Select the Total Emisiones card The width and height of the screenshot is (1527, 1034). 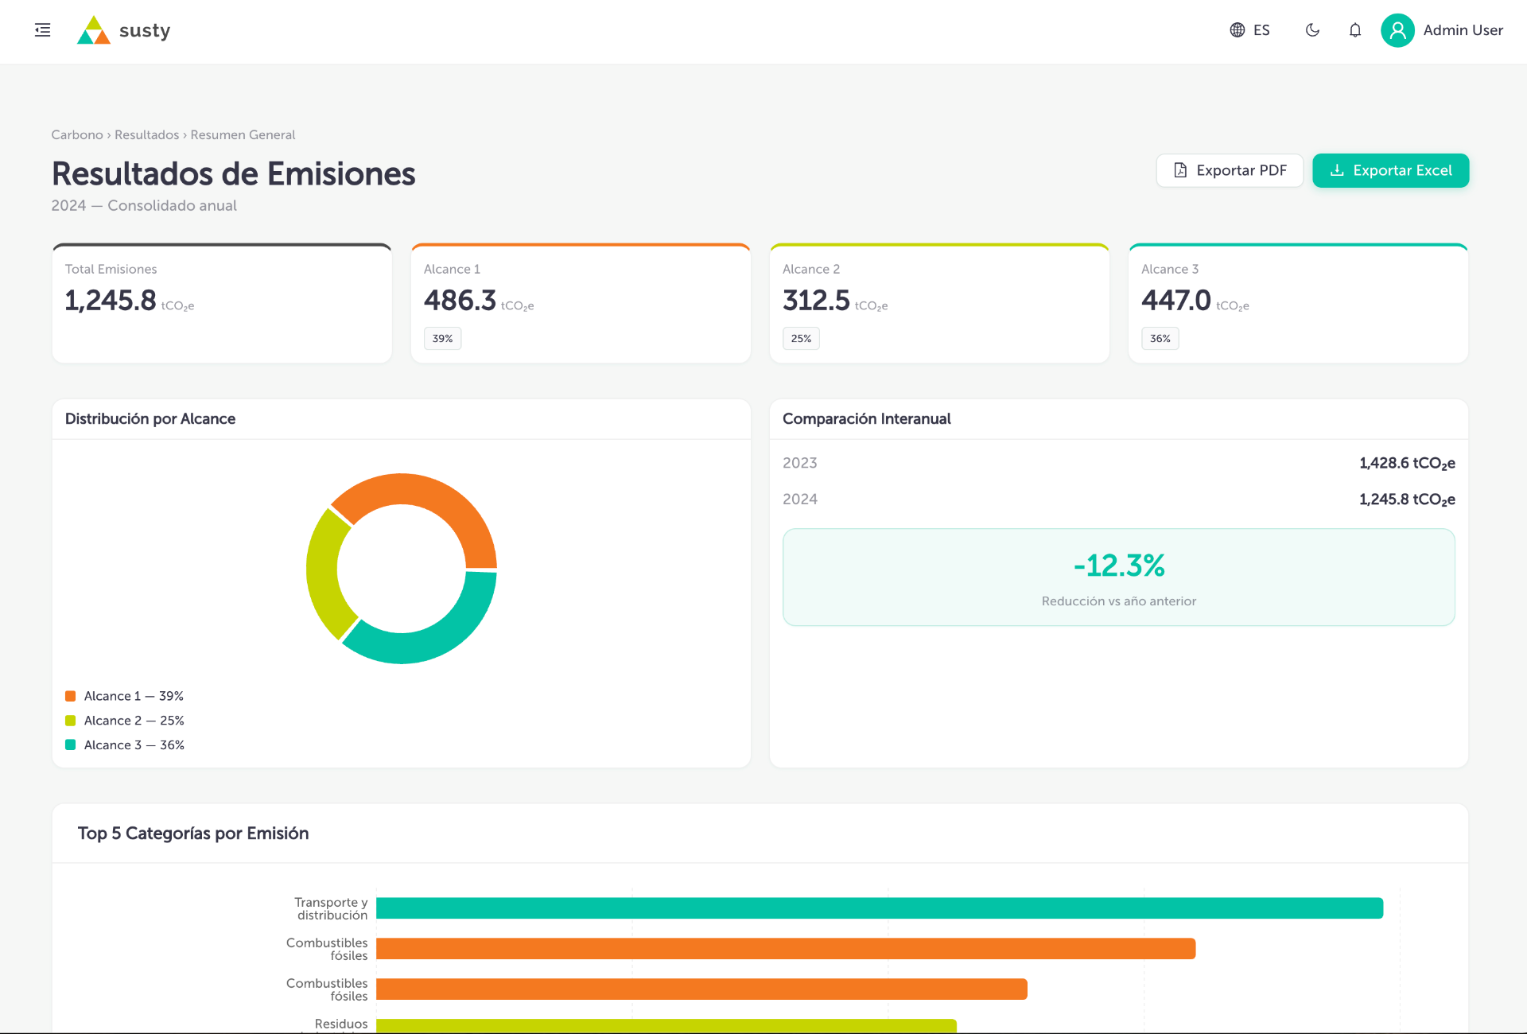[222, 303]
